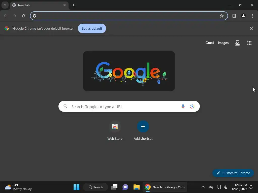Viewport: 258px width, 193px height.
Task: Launch the Chat app from taskbar
Action: pos(125,187)
